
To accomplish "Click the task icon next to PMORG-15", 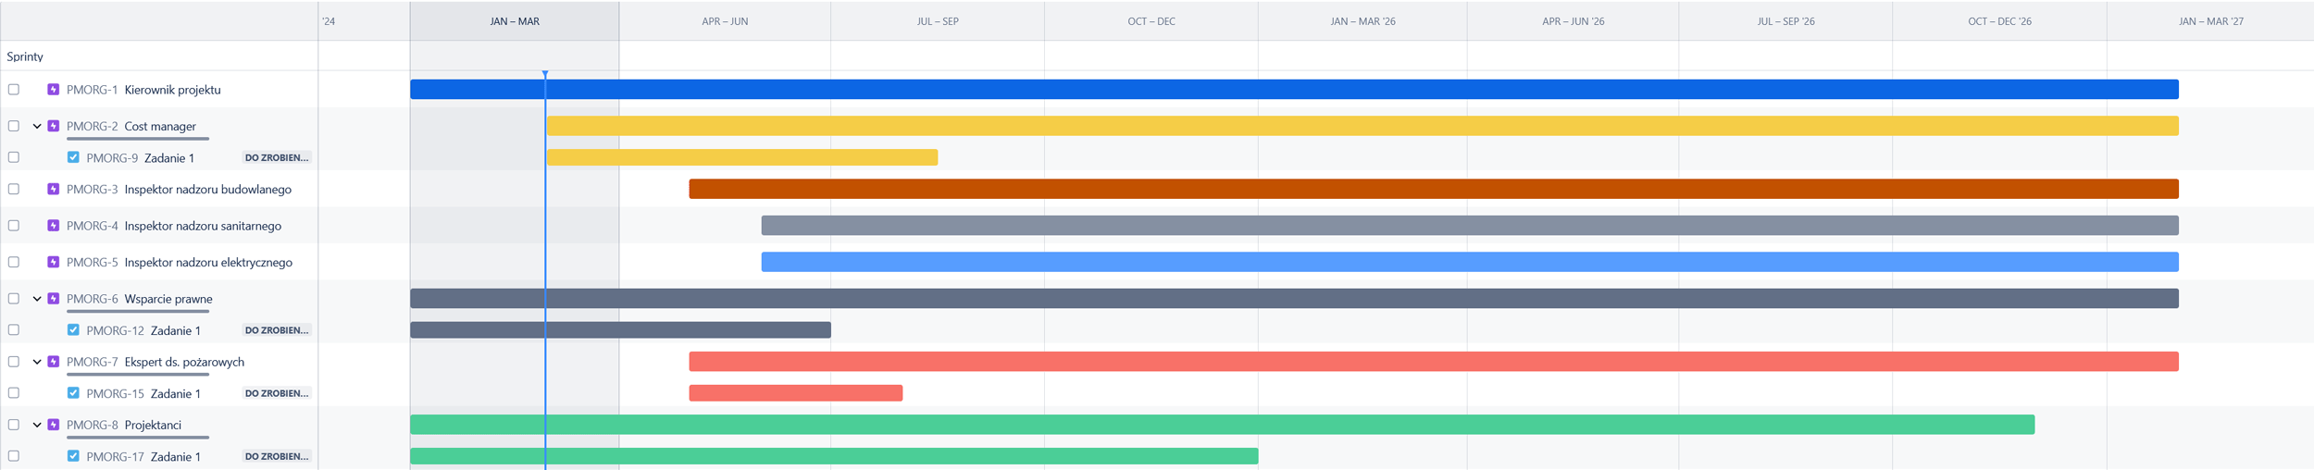I will (x=73, y=393).
